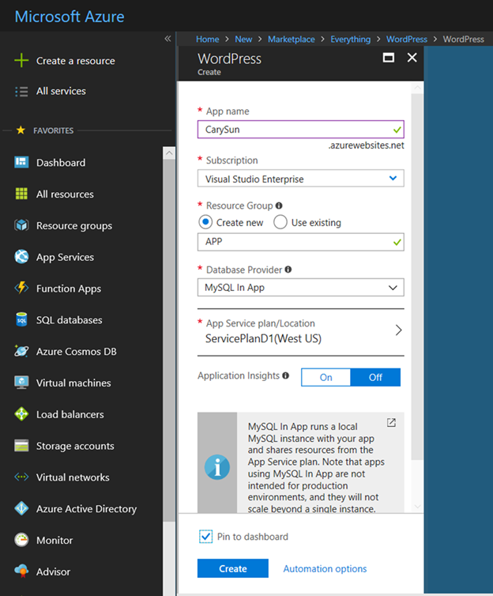493x596 pixels.
Task: Click the Azure Active Directory icon
Action: click(x=21, y=508)
